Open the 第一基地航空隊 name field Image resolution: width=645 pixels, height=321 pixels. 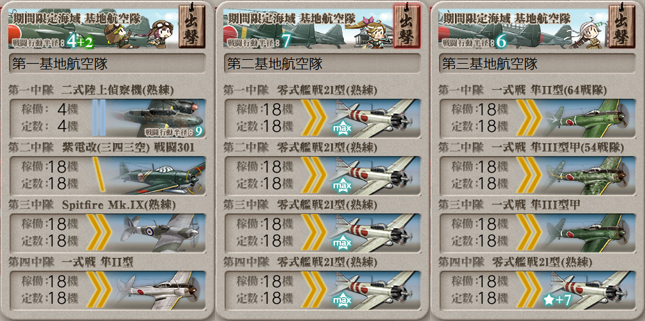click(107, 64)
